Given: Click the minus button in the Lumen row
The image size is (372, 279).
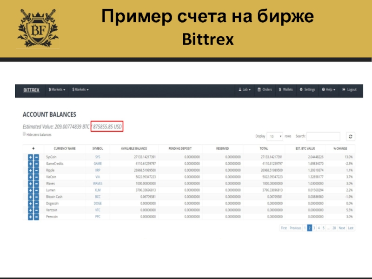Looking at the screenshot, I should 36,190.
